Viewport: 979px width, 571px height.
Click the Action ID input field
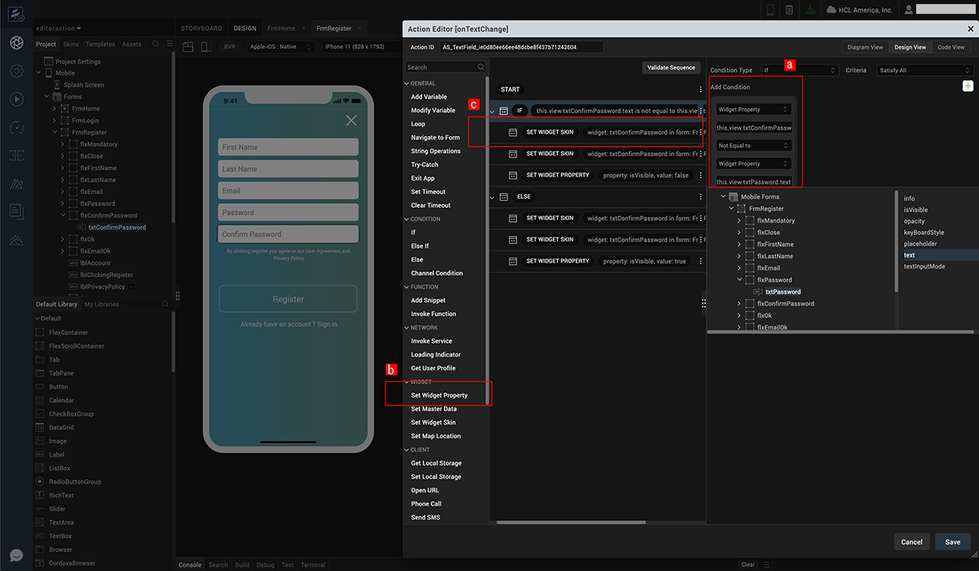[x=521, y=47]
